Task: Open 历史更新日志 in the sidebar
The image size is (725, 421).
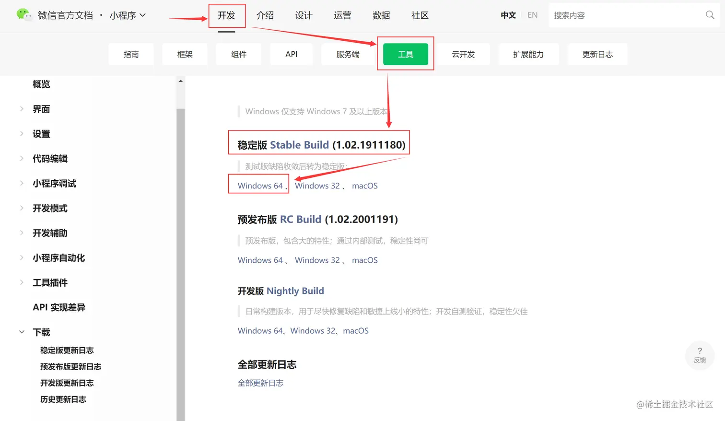Action: tap(63, 399)
